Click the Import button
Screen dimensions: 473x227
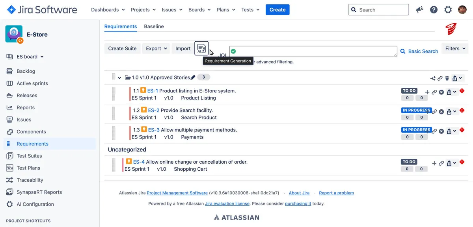click(183, 48)
